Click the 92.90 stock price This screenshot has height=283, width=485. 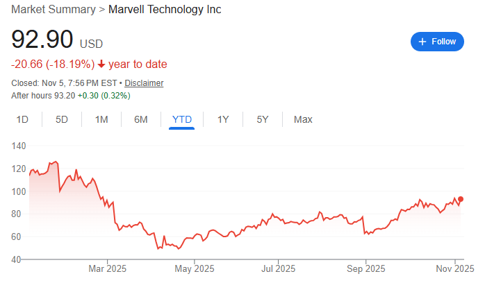[x=42, y=40]
